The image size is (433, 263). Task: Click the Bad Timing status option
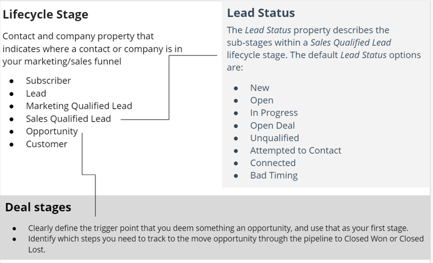pyautogui.click(x=274, y=175)
